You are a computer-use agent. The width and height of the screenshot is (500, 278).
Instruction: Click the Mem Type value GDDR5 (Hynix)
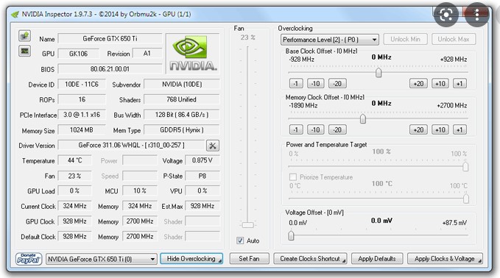tap(182, 130)
